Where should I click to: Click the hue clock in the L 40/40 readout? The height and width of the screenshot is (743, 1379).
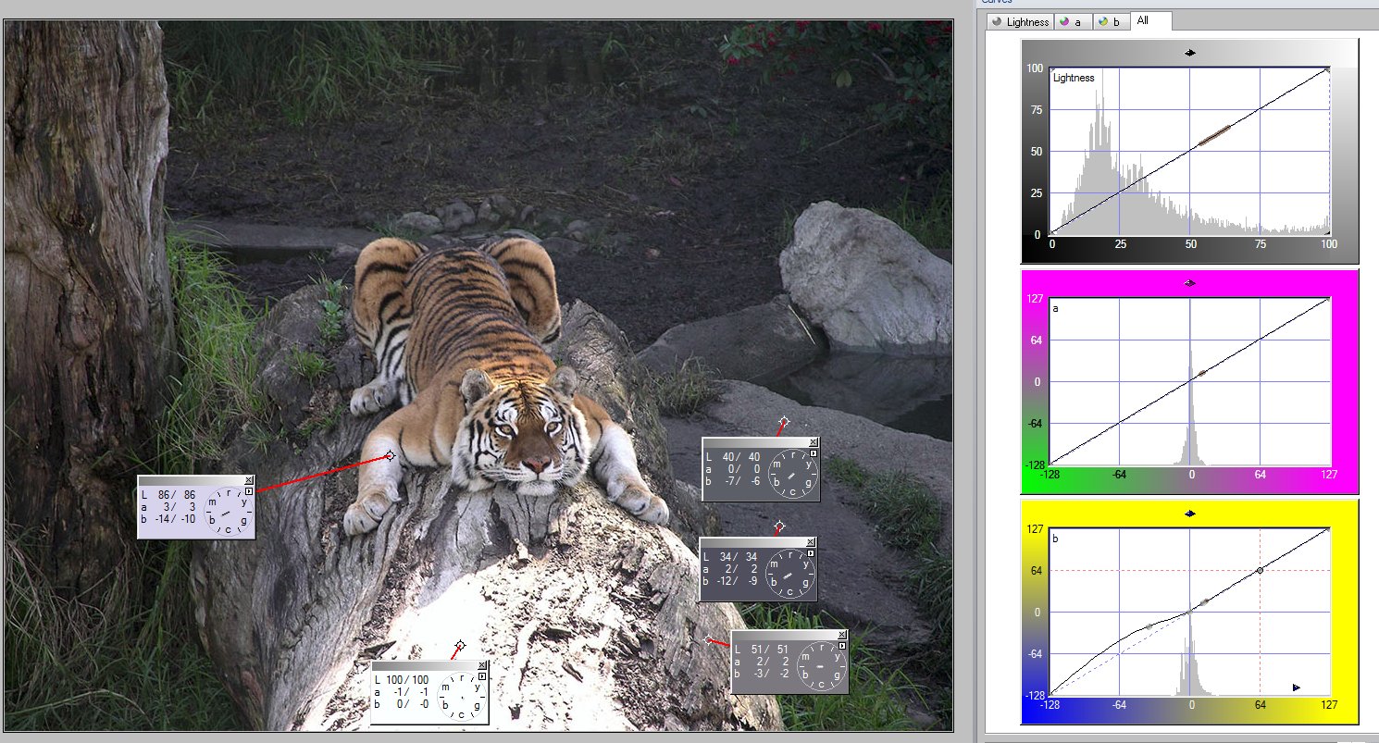pyautogui.click(x=792, y=474)
